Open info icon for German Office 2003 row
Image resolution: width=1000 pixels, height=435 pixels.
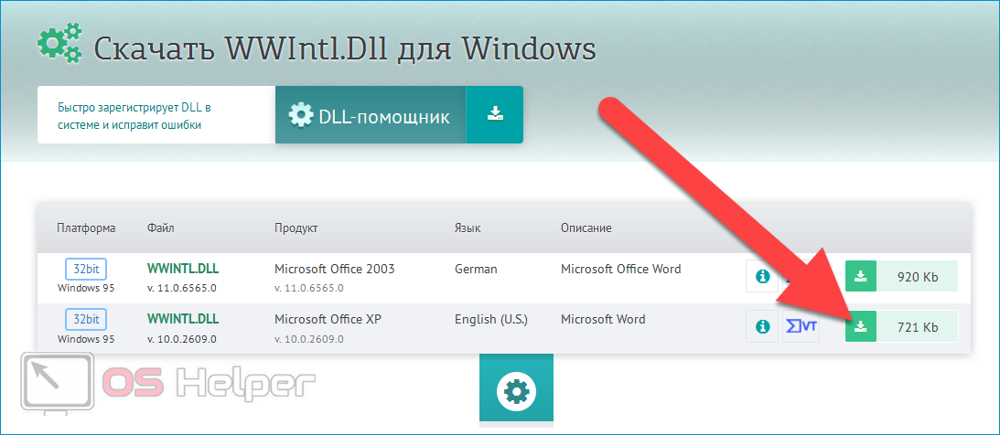coord(762,276)
